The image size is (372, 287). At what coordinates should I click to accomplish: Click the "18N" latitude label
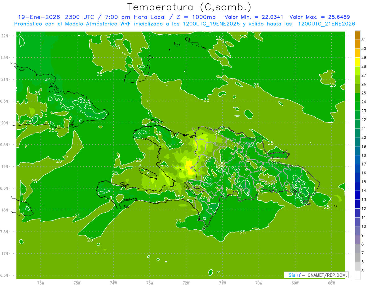4,210
